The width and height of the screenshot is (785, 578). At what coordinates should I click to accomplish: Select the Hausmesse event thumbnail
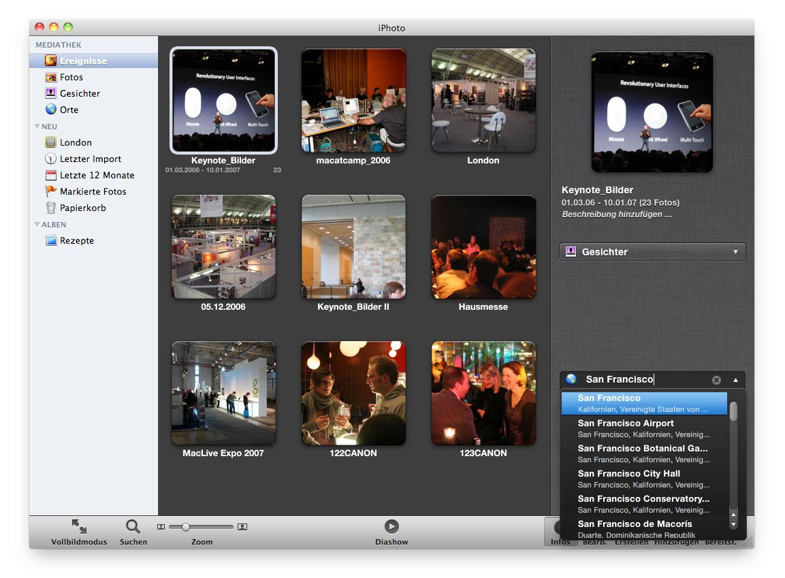point(483,246)
